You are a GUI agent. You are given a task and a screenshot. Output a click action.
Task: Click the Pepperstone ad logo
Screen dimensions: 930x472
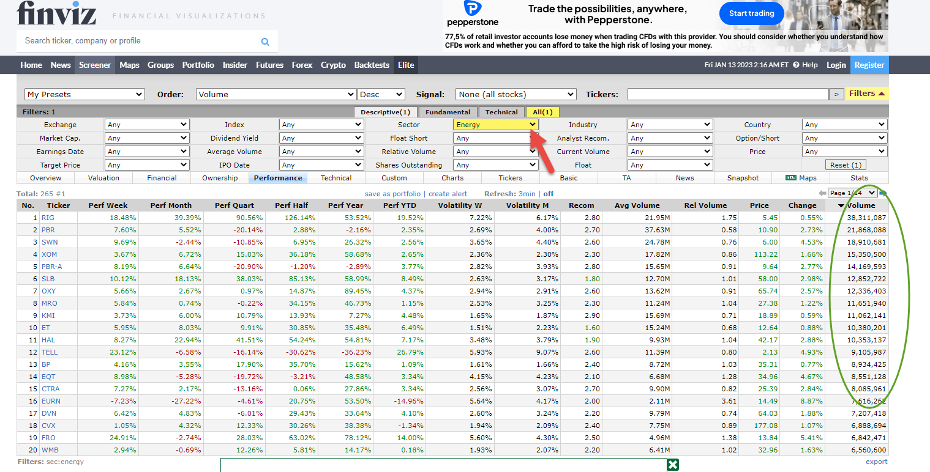coord(472,14)
